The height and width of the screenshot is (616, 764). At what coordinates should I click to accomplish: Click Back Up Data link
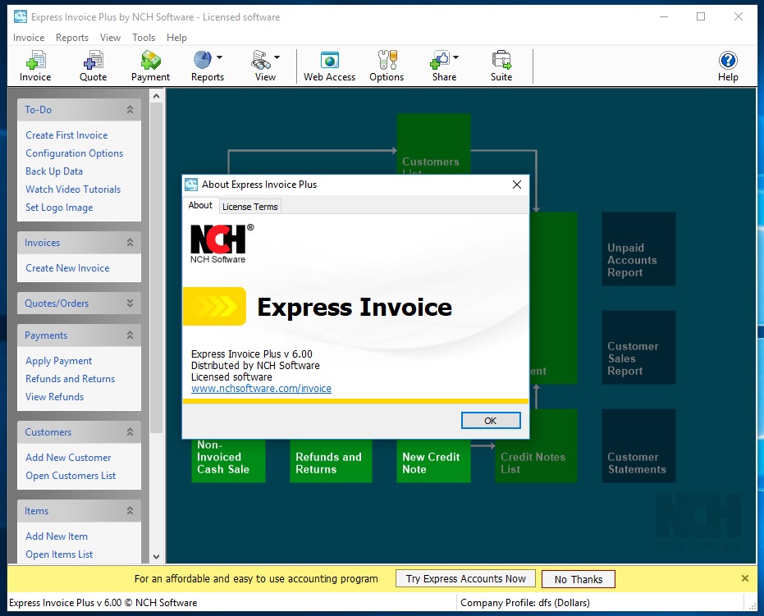pos(54,171)
